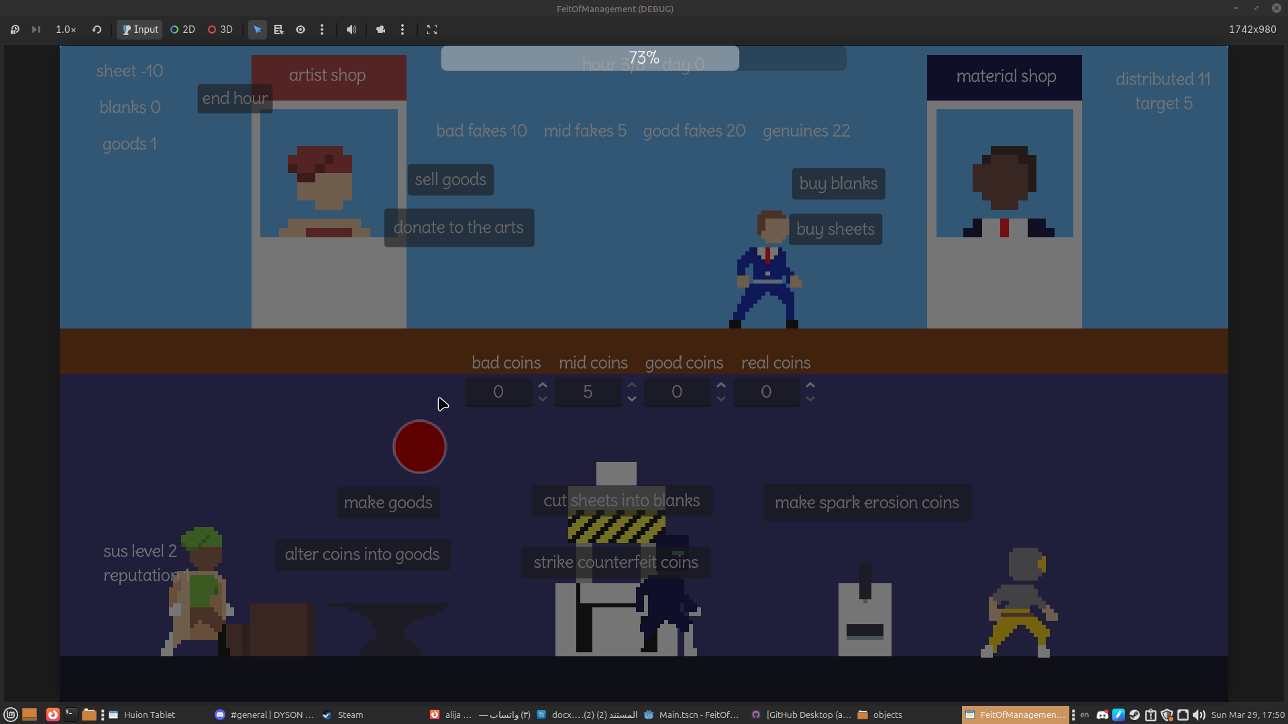Select the 2D mode radio option

click(182, 29)
